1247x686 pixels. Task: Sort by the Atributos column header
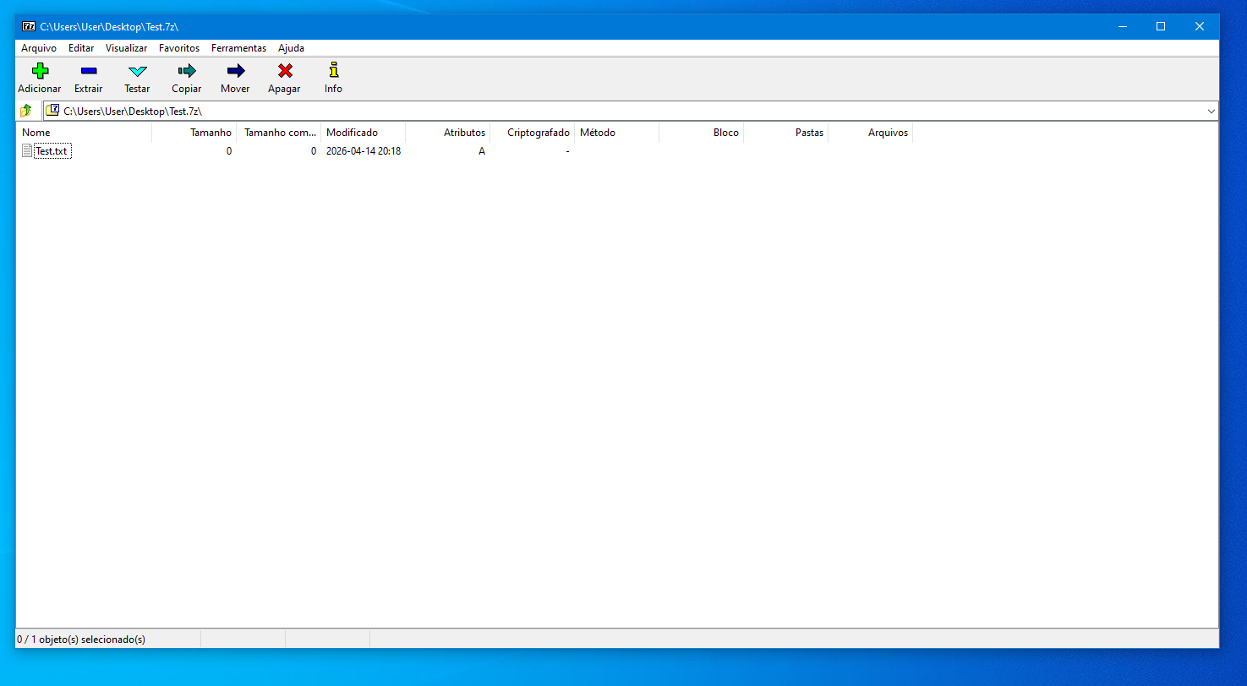[448, 133]
